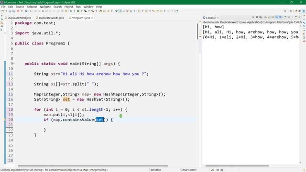
Task: Click the Java EE perspective icon
Action: tap(296, 11)
